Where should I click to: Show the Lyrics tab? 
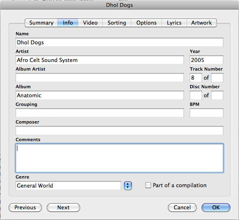(174, 23)
